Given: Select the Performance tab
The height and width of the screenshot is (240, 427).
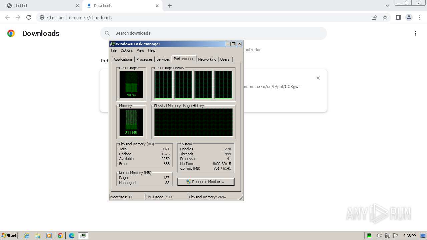Looking at the screenshot, I should coord(184,59).
